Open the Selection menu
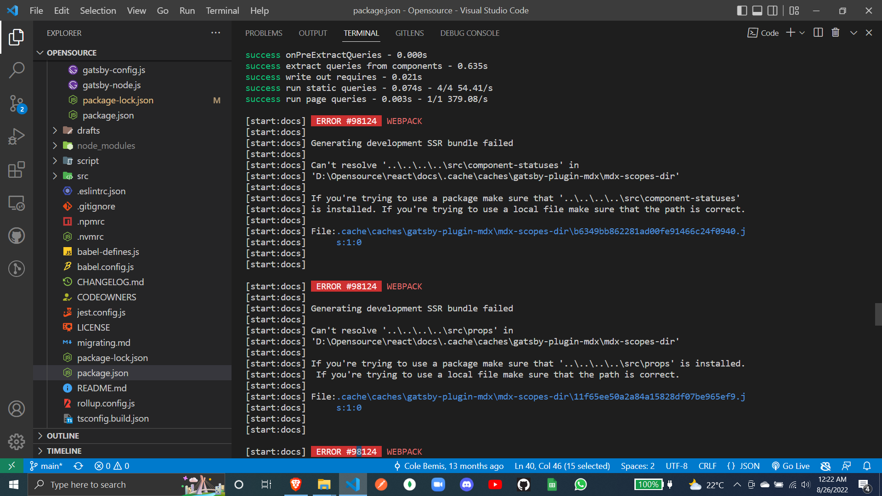882x496 pixels. [98, 11]
